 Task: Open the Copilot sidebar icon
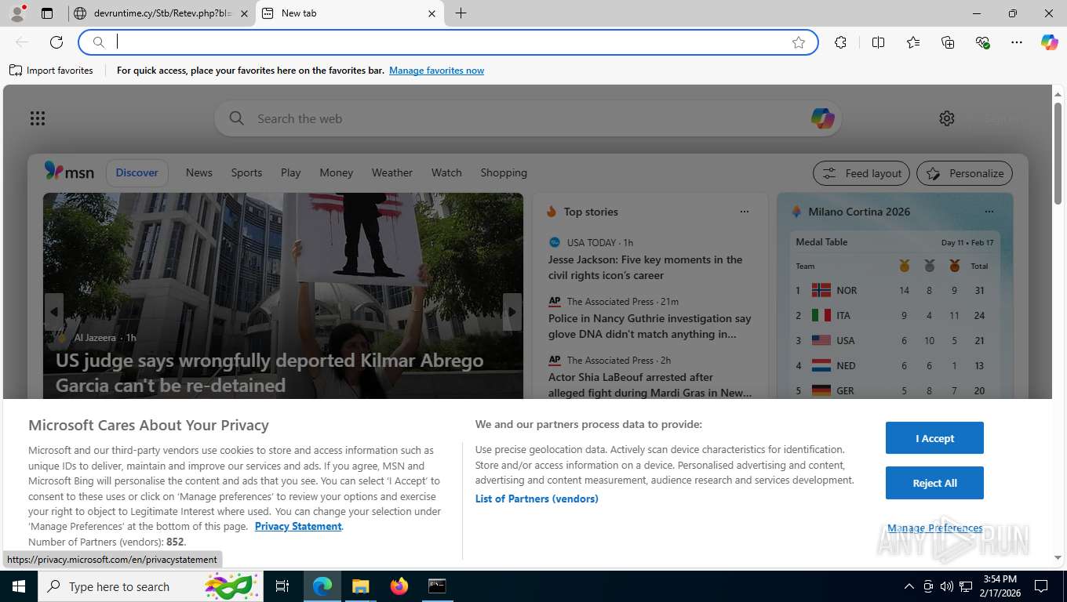pos(1050,42)
